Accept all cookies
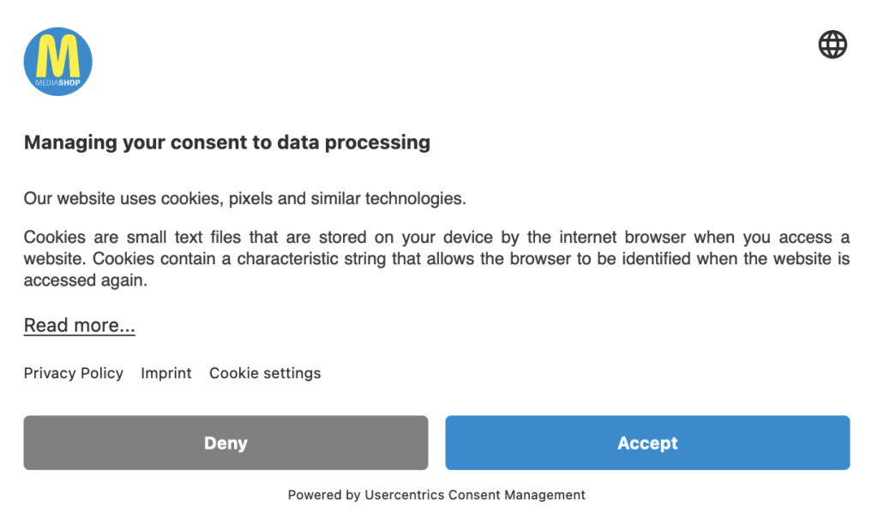This screenshot has width=878, height=513. click(647, 443)
